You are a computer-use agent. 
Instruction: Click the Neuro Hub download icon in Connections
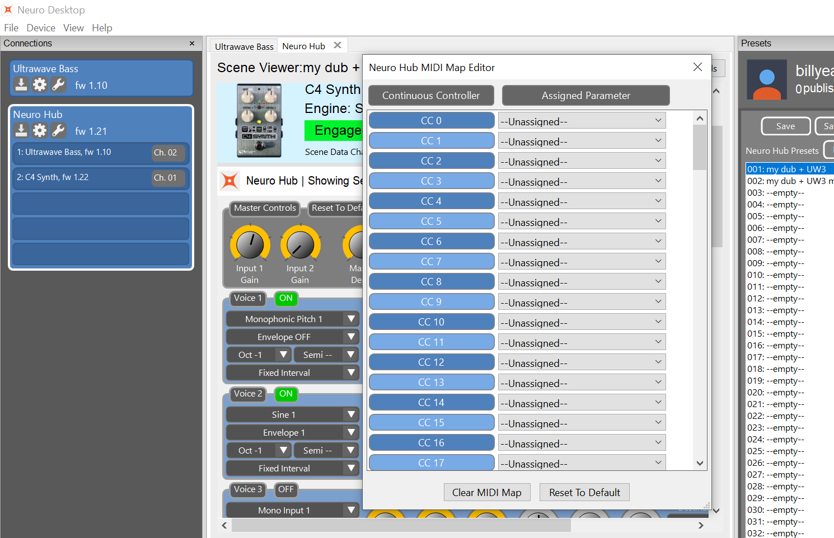(21, 130)
